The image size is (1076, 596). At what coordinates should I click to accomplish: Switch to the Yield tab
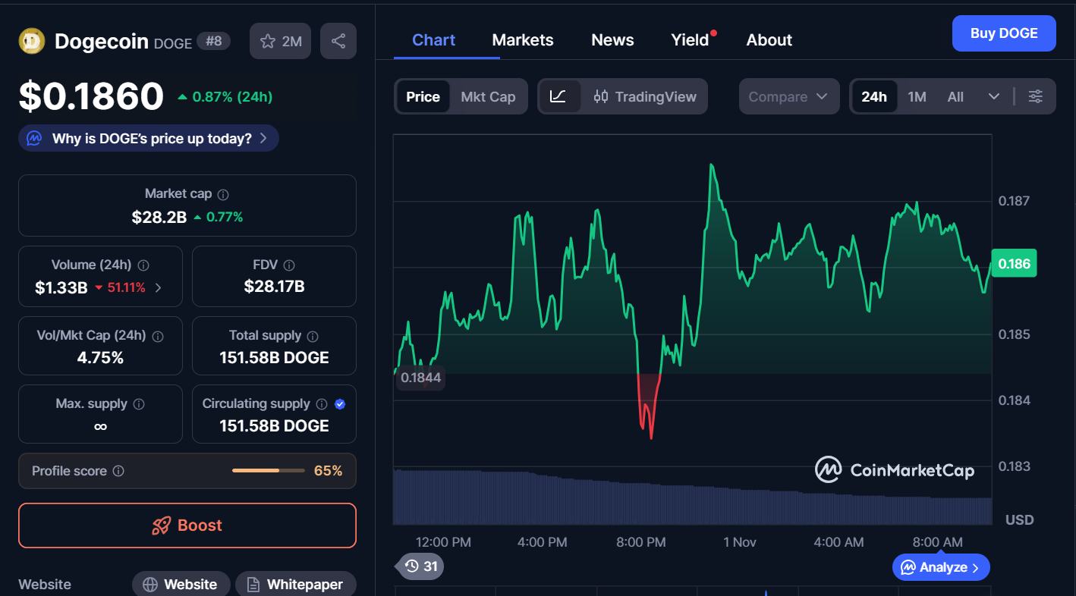pyautogui.click(x=690, y=40)
